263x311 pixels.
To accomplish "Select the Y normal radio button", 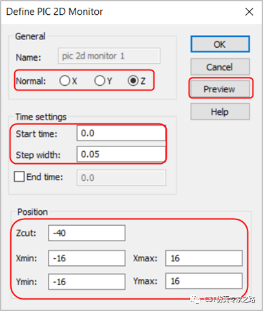I will 100,81.
